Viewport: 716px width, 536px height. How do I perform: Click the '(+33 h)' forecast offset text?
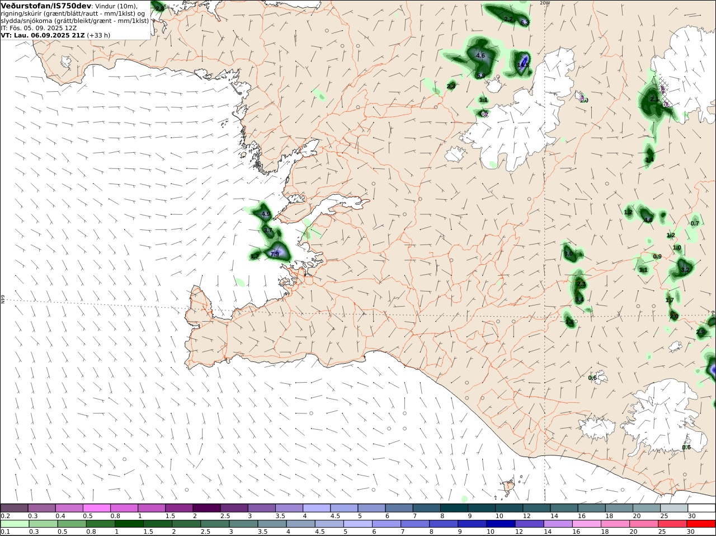coord(98,35)
